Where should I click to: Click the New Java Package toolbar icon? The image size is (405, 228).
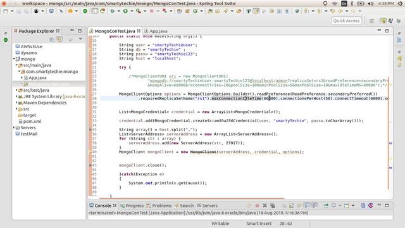pos(187,11)
